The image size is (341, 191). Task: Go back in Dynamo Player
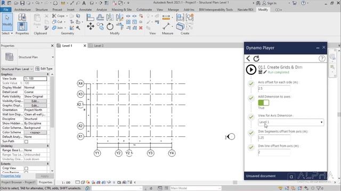[248, 58]
